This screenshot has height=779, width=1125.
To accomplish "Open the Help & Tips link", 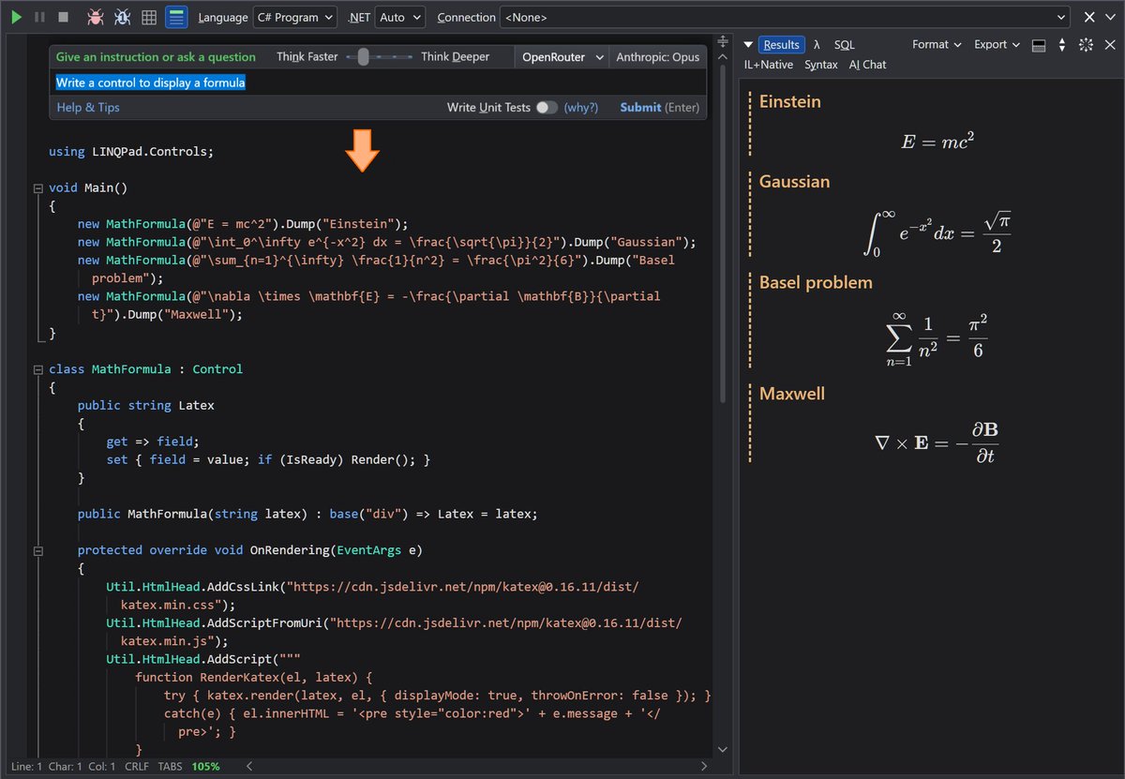I will coord(88,108).
